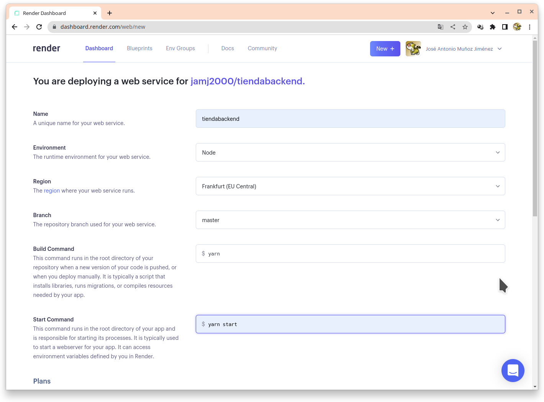Image resolution: width=544 pixels, height=402 pixels.
Task: Click the New + button
Action: coord(385,49)
